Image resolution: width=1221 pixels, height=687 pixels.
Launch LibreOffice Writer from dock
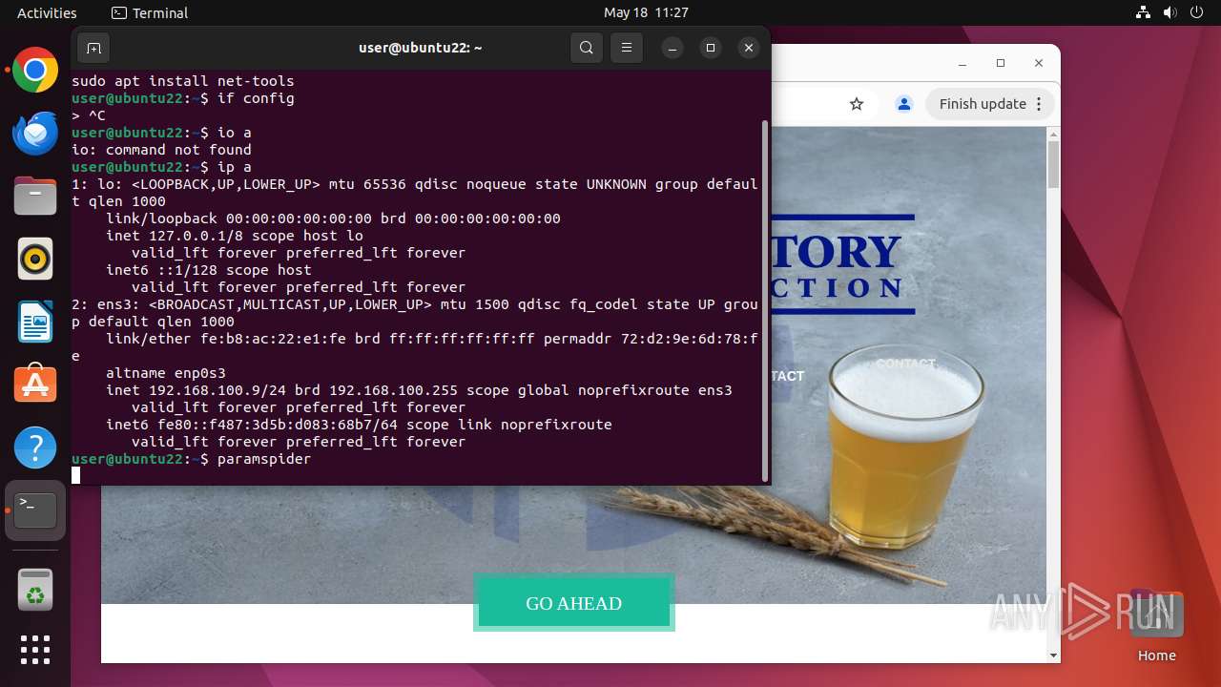tap(35, 322)
